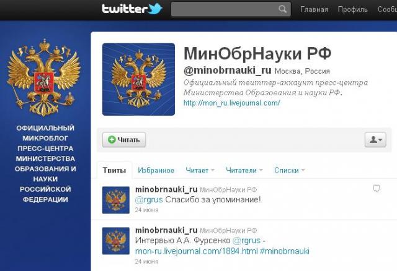Open the Избранное tab

(x=156, y=171)
